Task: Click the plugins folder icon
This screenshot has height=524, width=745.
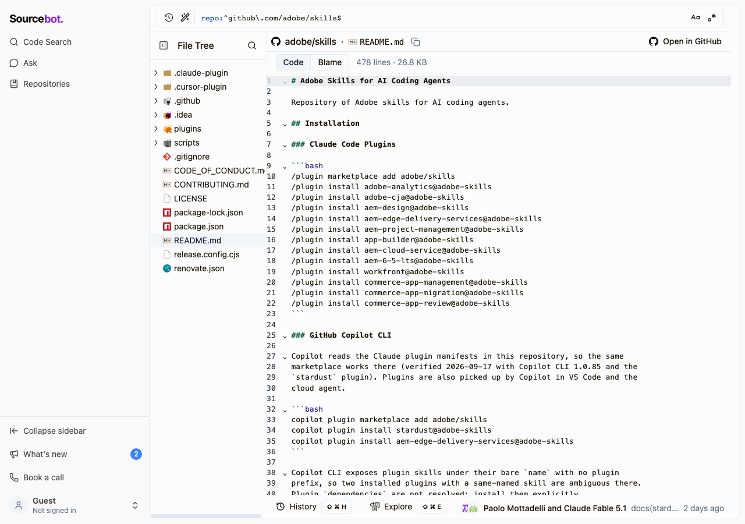Action: click(x=167, y=129)
